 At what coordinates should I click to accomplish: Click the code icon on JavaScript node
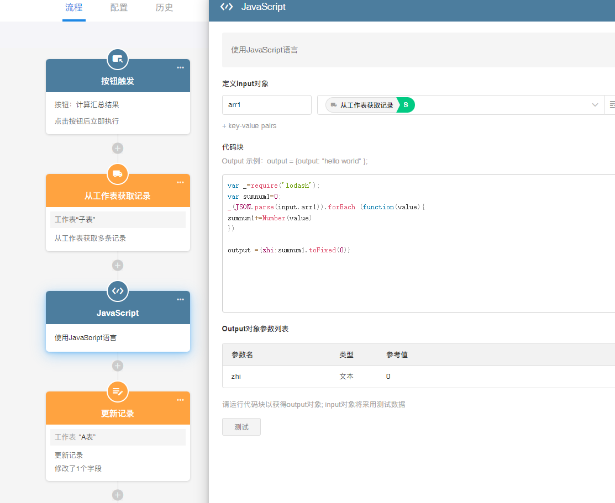tap(118, 291)
